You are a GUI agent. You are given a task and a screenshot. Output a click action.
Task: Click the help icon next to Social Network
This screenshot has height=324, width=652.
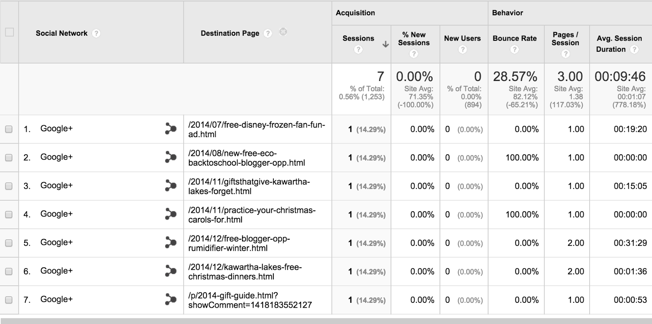pos(96,33)
